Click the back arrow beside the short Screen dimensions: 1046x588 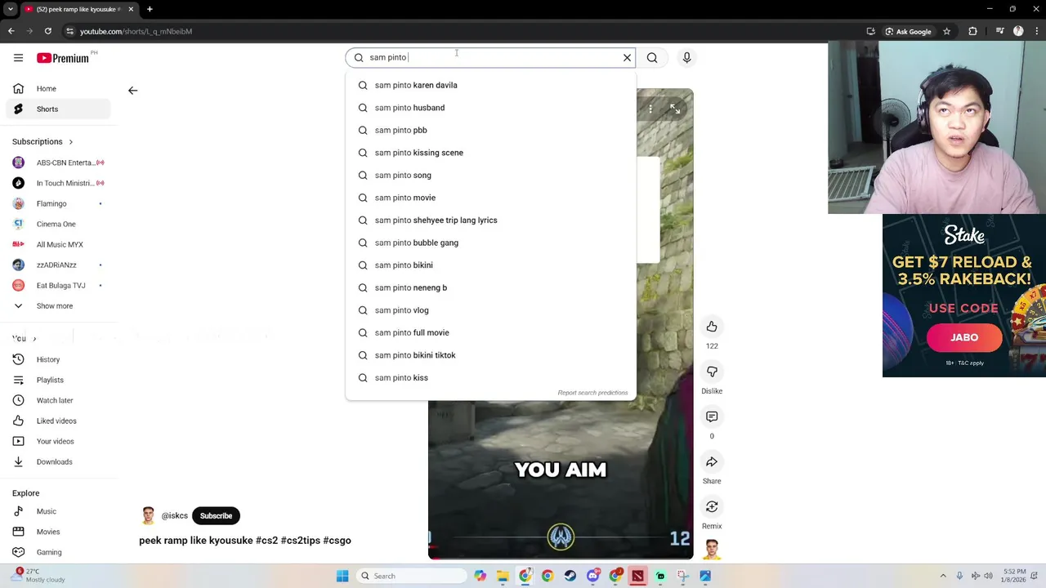pyautogui.click(x=132, y=91)
